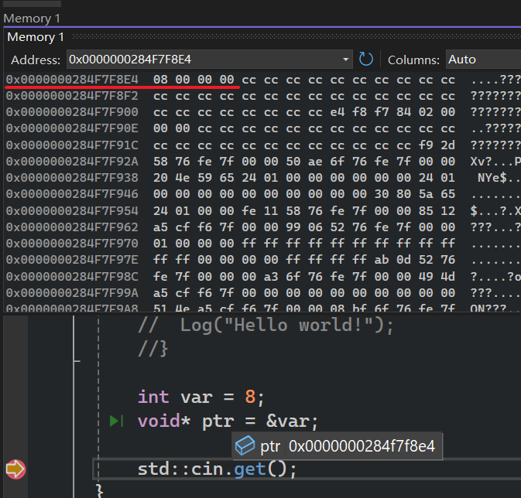
Task: Click the std::cin.get() code line
Action: [217, 469]
